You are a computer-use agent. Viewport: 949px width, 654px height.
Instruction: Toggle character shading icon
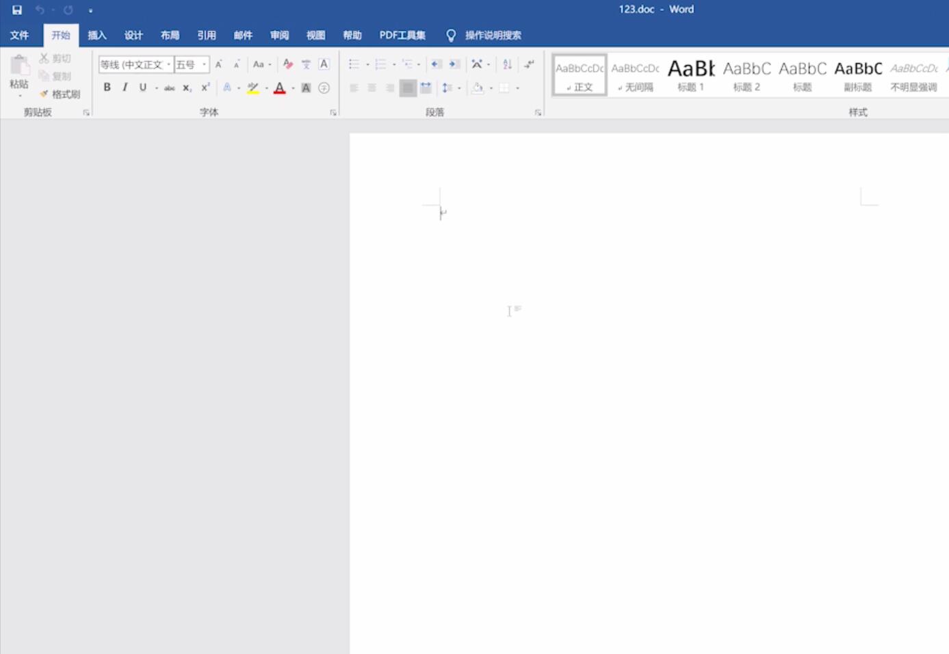pyautogui.click(x=306, y=88)
